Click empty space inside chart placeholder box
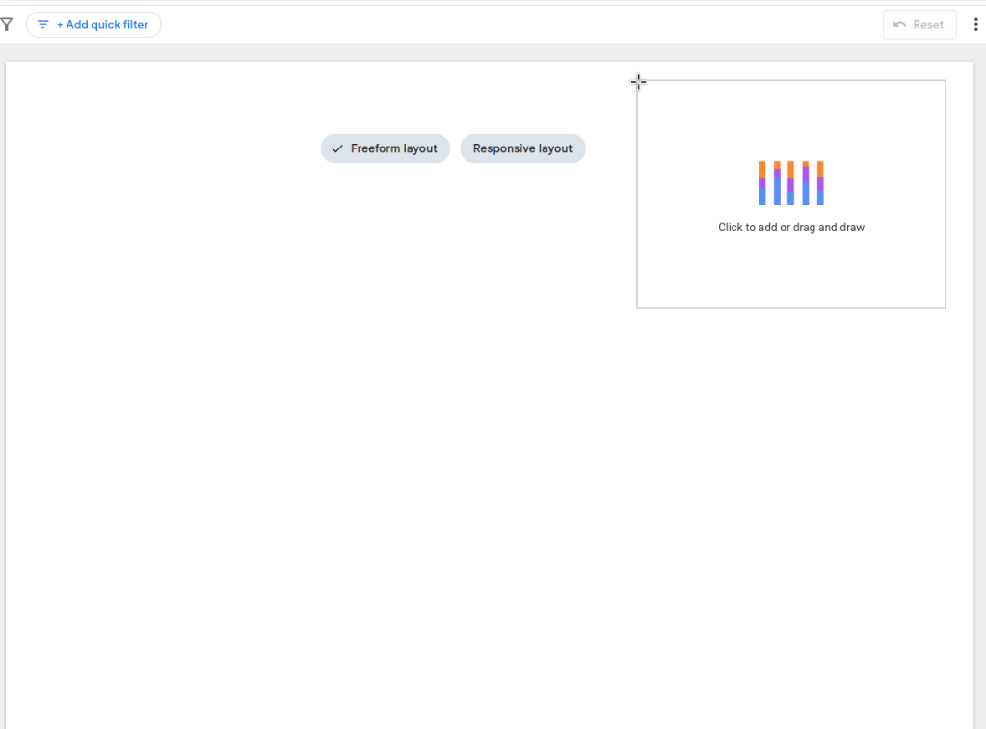The width and height of the screenshot is (986, 729). (704, 270)
